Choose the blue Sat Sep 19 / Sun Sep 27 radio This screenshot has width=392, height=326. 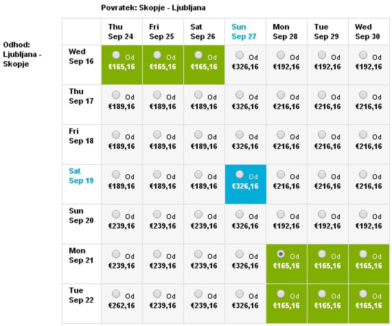tap(239, 174)
